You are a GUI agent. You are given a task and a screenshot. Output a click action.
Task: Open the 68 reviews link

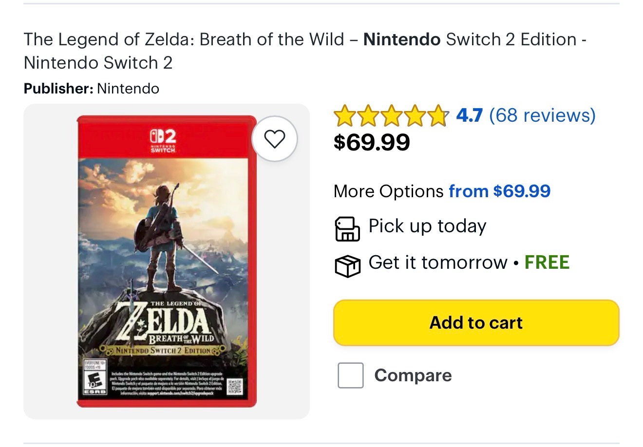pos(542,115)
